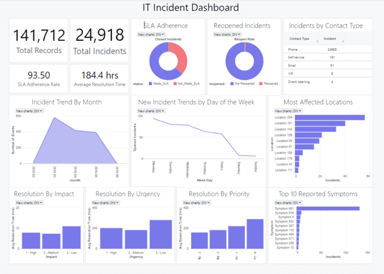Select the Self service row label

[x=296, y=58]
